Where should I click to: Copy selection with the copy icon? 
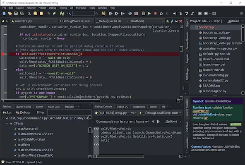(x=35, y=14)
